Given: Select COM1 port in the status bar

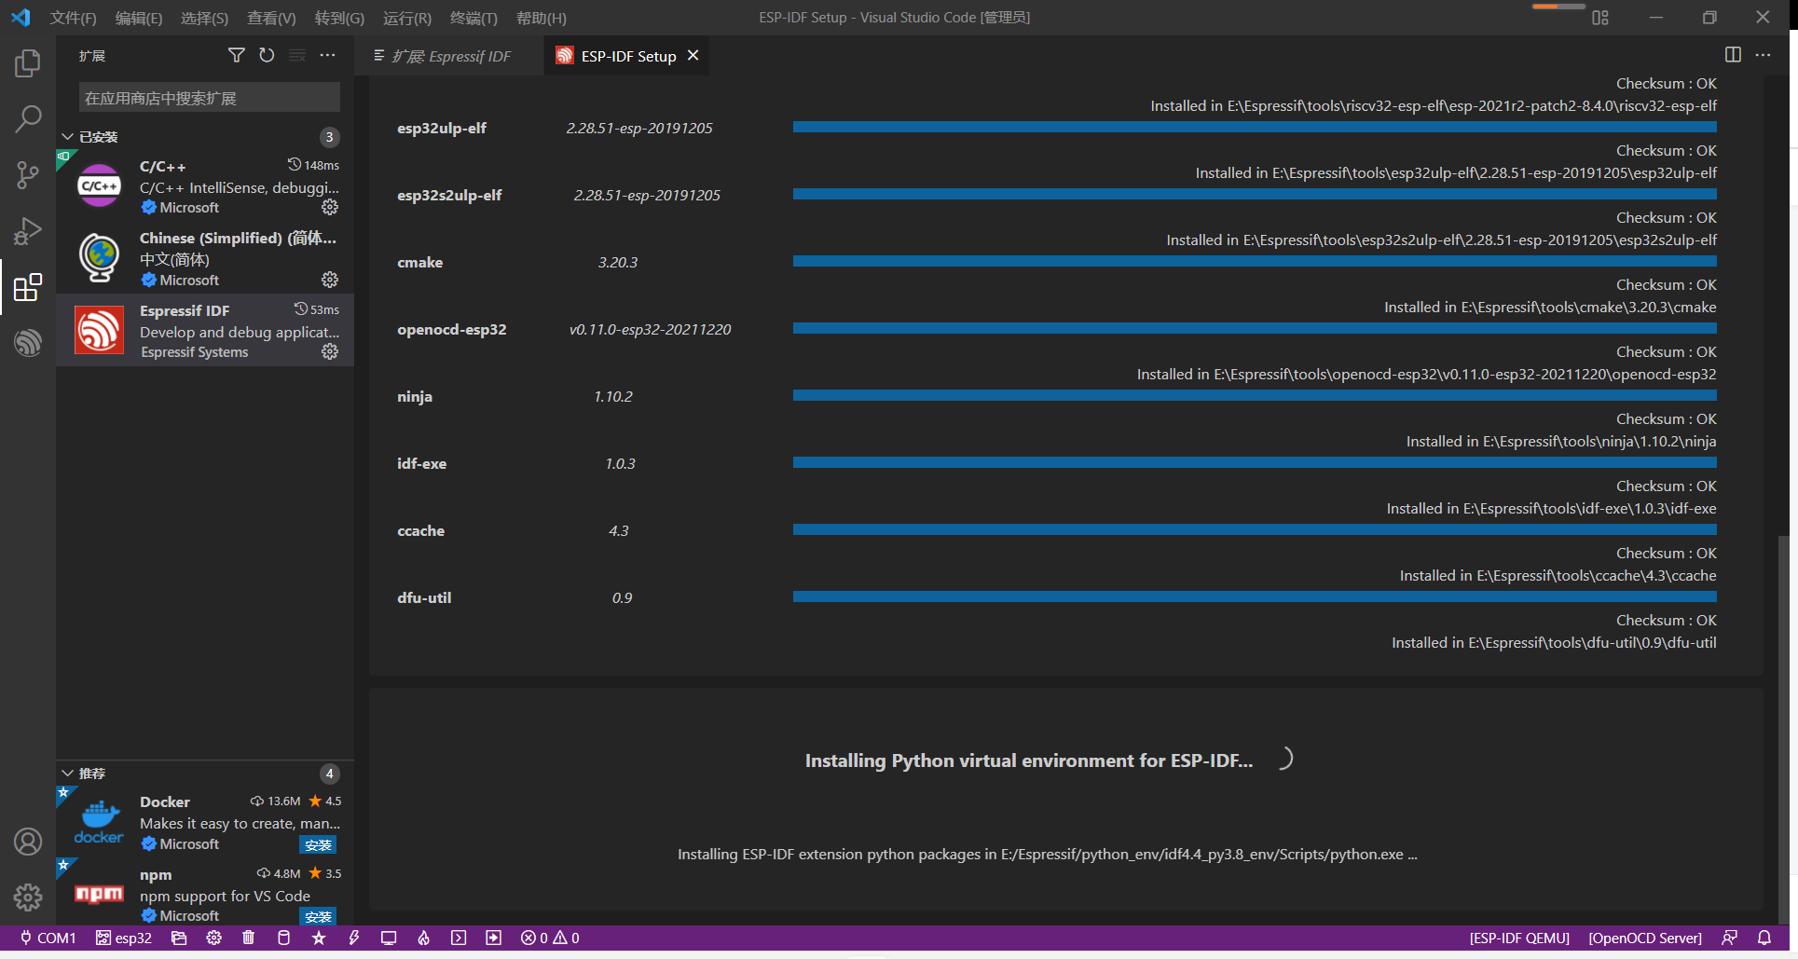Looking at the screenshot, I should point(46,938).
